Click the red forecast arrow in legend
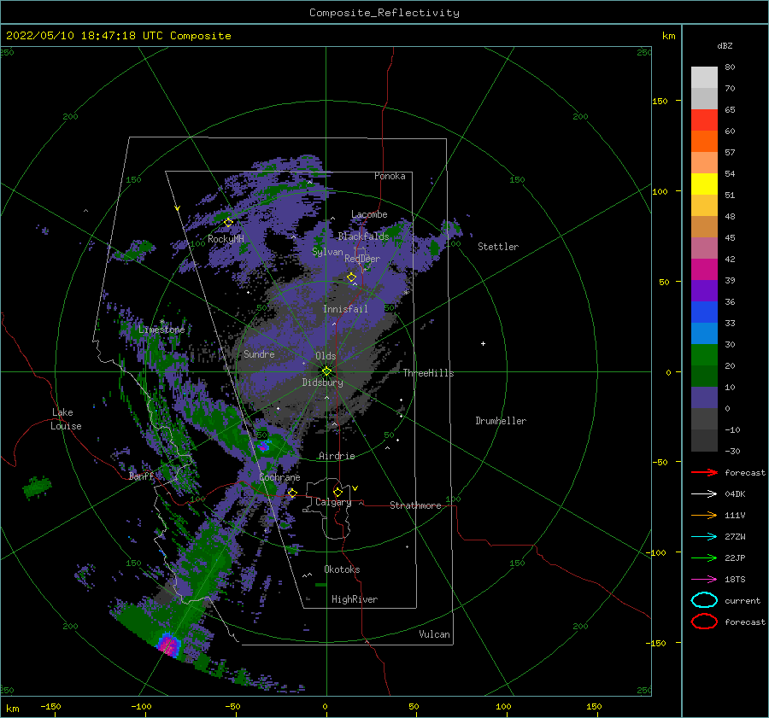This screenshot has height=718, width=769. pyautogui.click(x=704, y=472)
